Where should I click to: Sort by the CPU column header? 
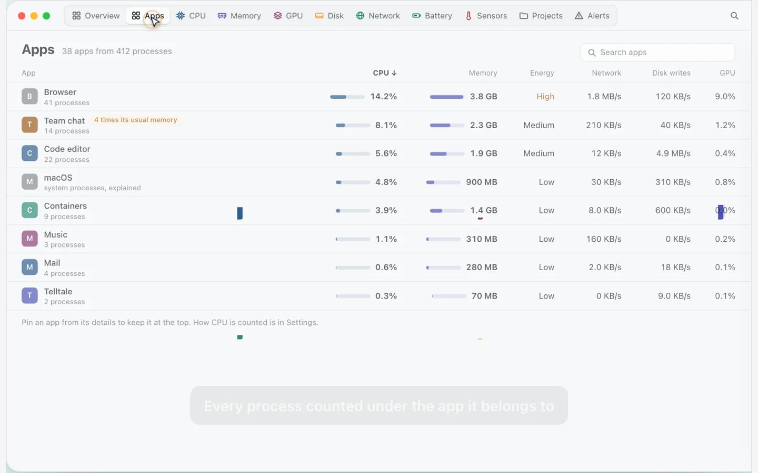point(385,73)
